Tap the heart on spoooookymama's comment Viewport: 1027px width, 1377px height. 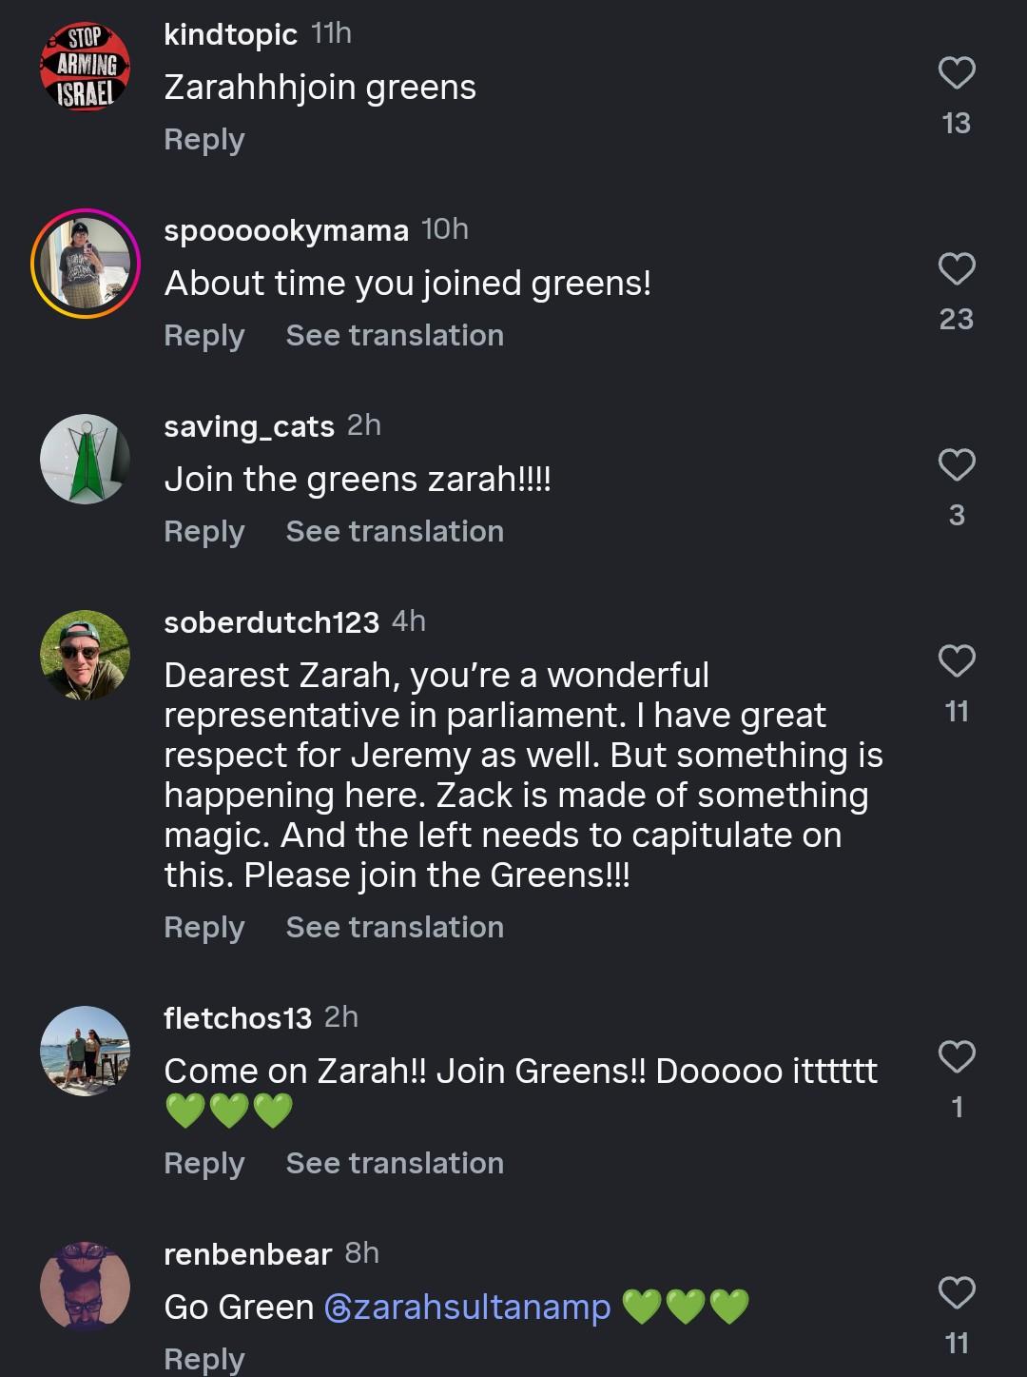[x=956, y=269]
